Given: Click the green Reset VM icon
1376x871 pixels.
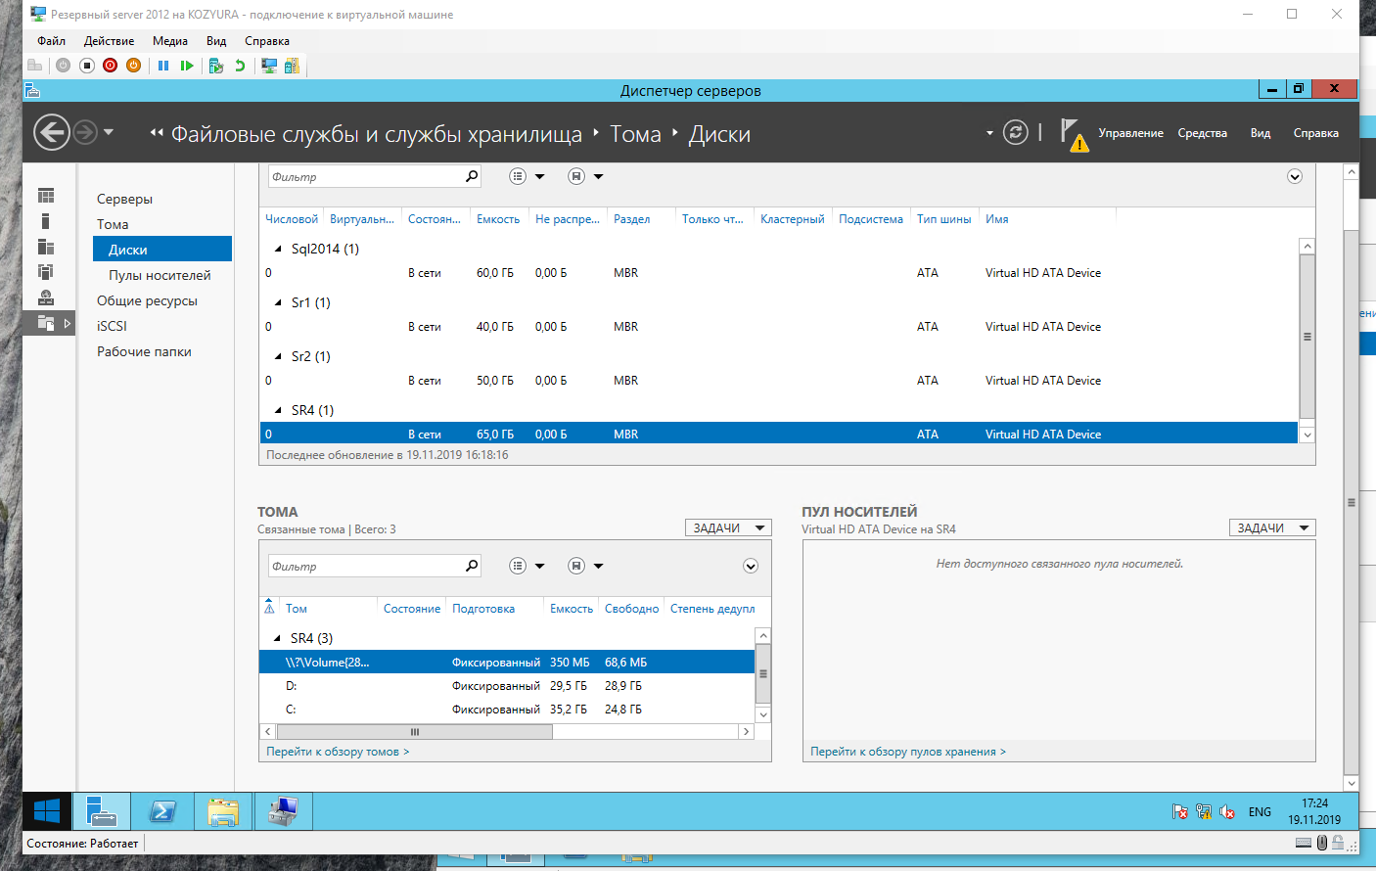Looking at the screenshot, I should tap(187, 66).
